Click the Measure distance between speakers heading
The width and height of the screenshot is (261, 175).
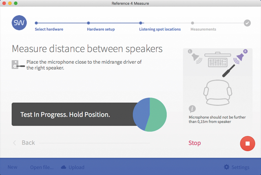(x=87, y=49)
